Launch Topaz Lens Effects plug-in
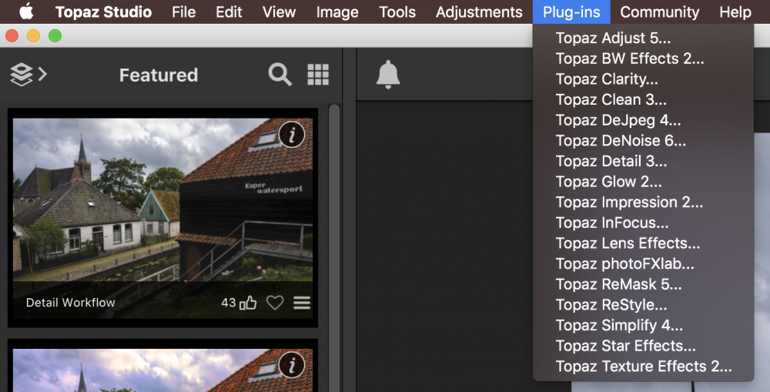 643,243
